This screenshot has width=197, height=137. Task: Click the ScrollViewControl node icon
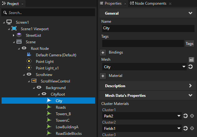[x=34, y=81]
